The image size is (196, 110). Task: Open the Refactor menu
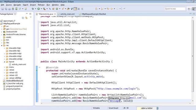pyautogui.click(x=41, y=5)
